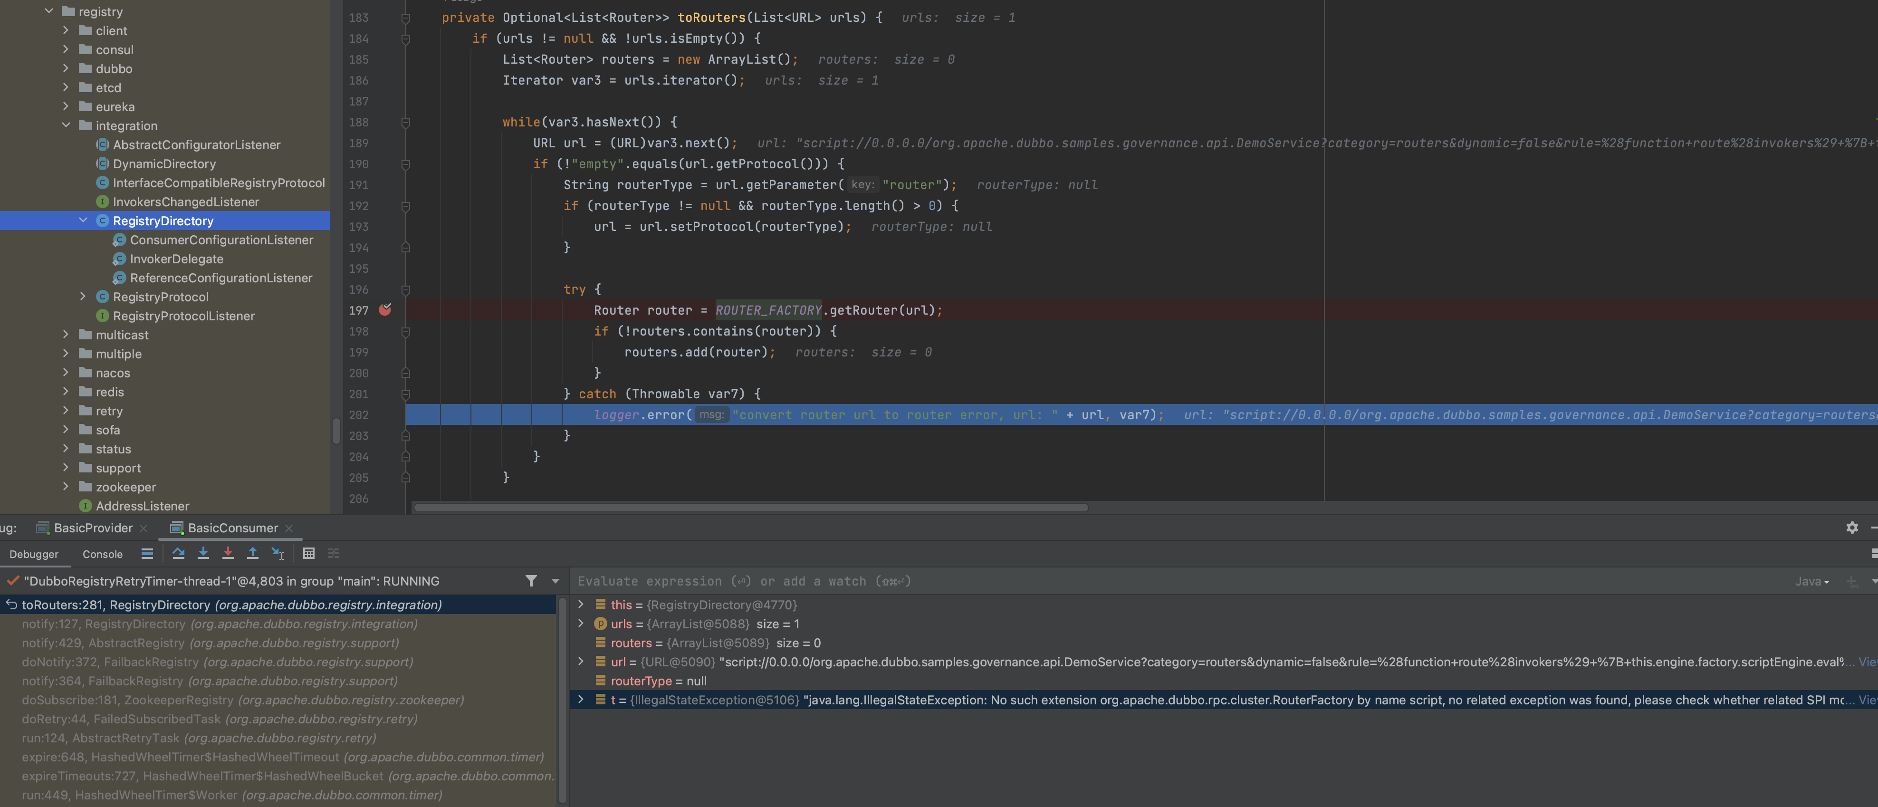Click the blue Step Into icon
This screenshot has width=1878, height=807.
pos(203,553)
